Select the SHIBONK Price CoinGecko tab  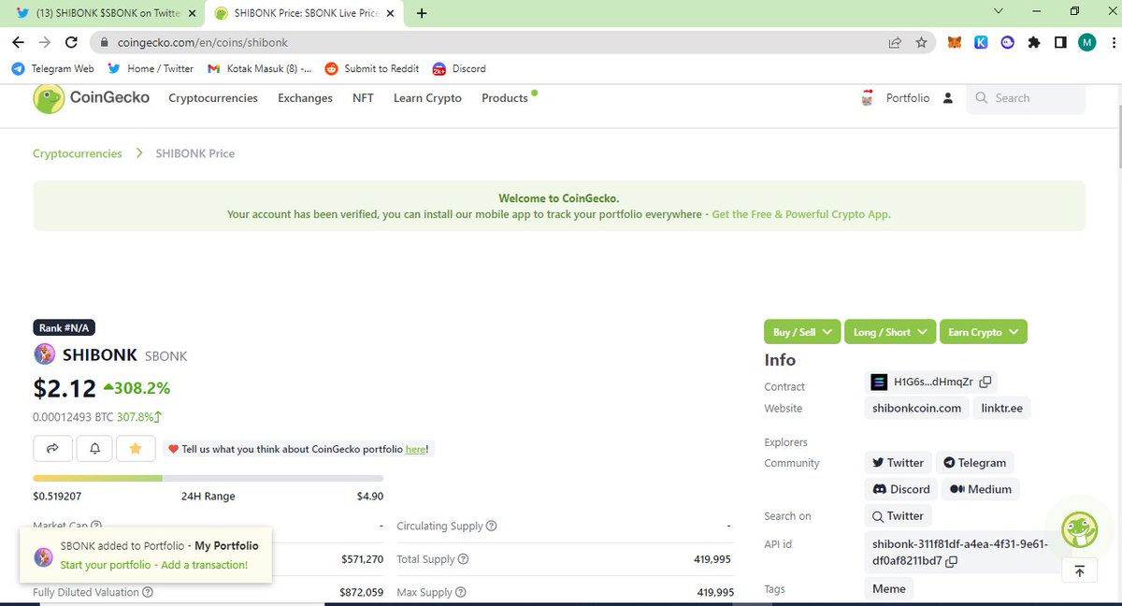pyautogui.click(x=304, y=13)
